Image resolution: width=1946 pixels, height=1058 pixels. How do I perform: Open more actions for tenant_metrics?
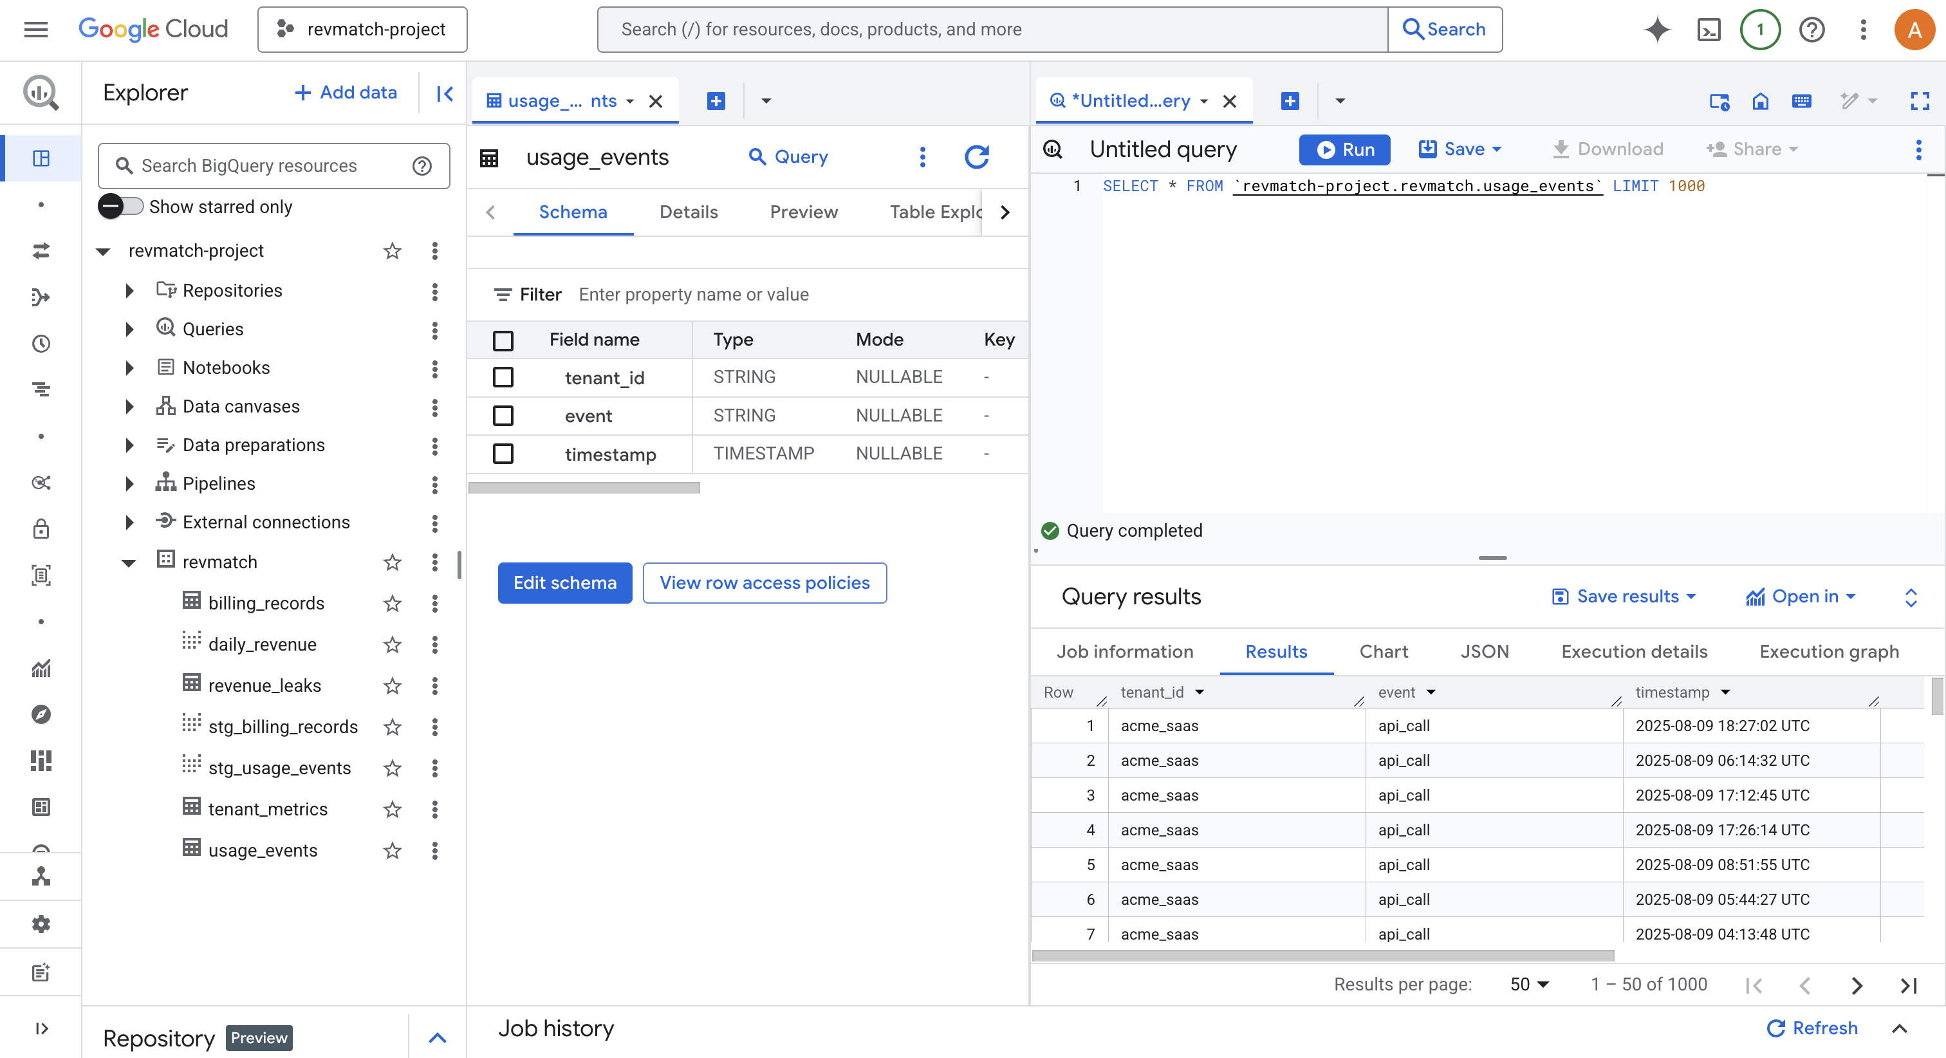(434, 810)
